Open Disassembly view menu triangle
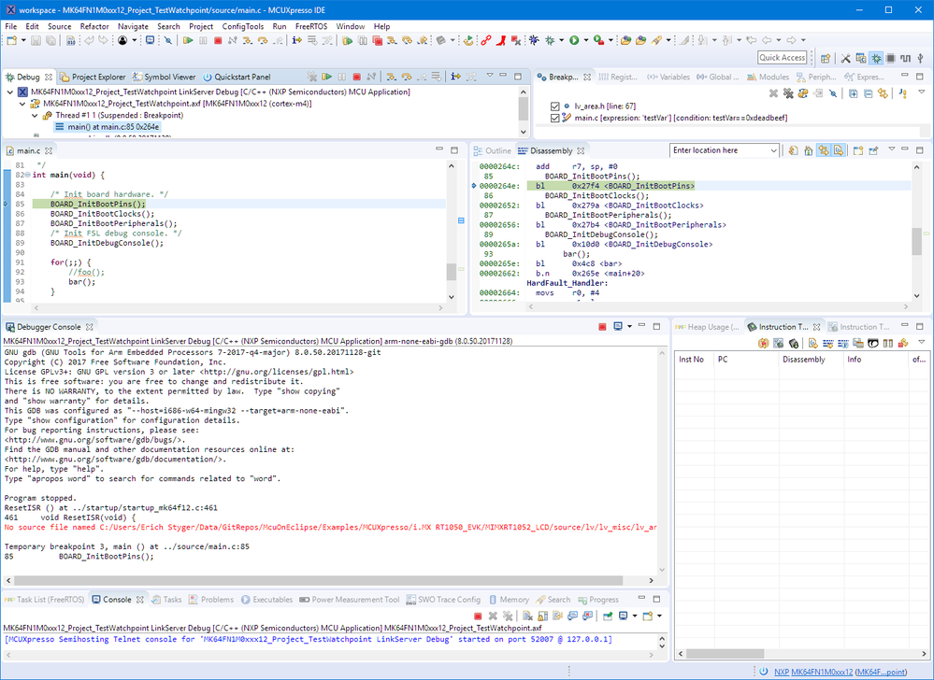The height and width of the screenshot is (680, 934). [892, 149]
